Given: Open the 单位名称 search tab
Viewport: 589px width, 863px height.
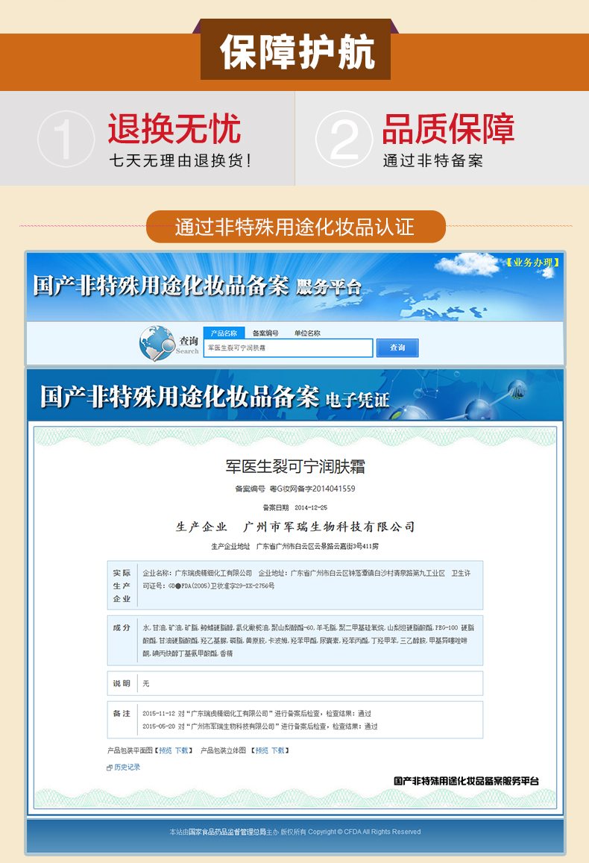Looking at the screenshot, I should [x=307, y=333].
